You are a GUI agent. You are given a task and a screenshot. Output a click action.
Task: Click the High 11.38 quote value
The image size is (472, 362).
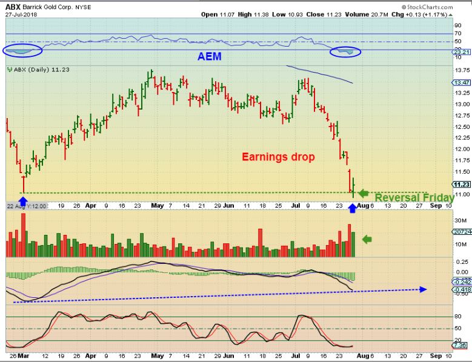pyautogui.click(x=253, y=15)
